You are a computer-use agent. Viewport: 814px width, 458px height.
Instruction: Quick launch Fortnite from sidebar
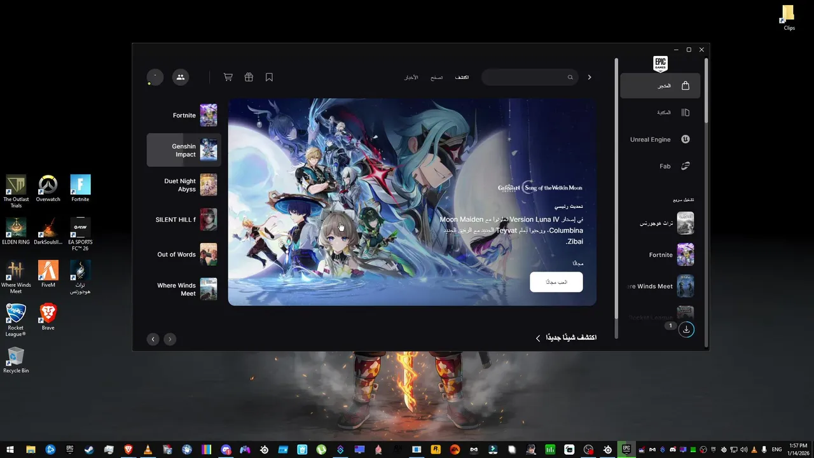click(x=660, y=254)
